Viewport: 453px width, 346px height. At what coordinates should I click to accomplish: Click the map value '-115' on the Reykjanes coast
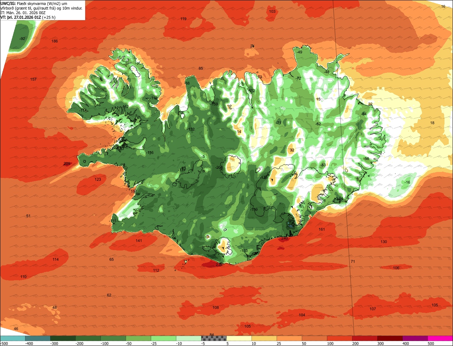[x=113, y=221]
